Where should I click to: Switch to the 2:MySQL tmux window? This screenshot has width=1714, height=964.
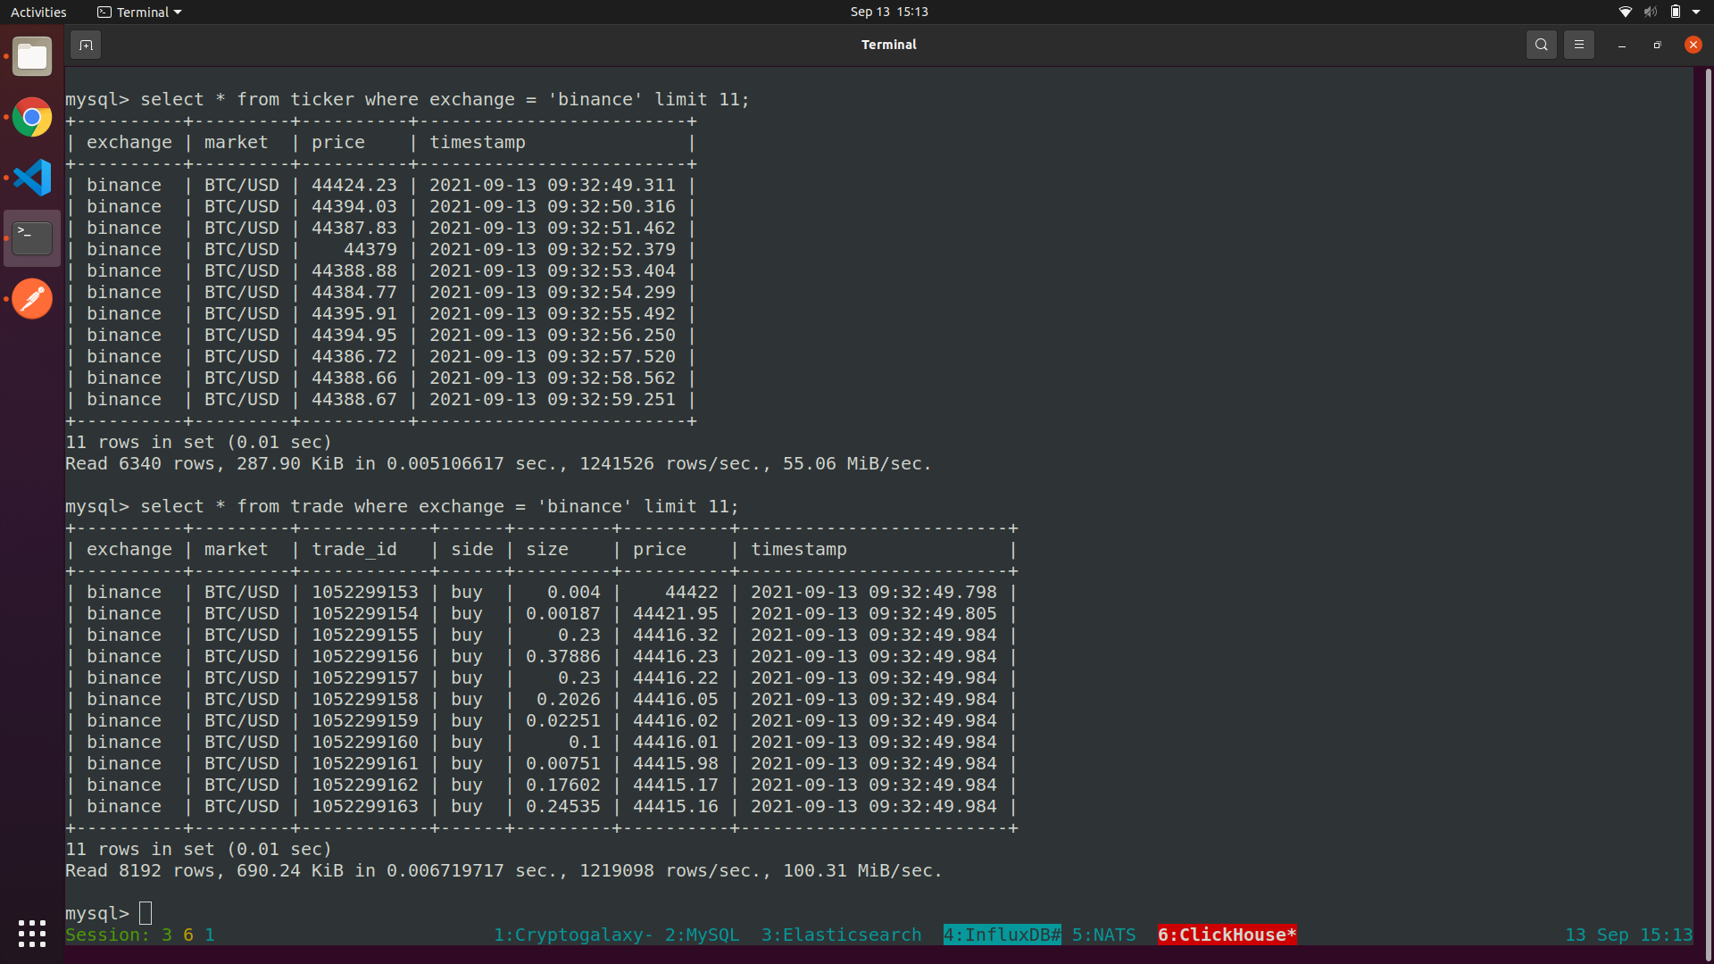(x=702, y=935)
